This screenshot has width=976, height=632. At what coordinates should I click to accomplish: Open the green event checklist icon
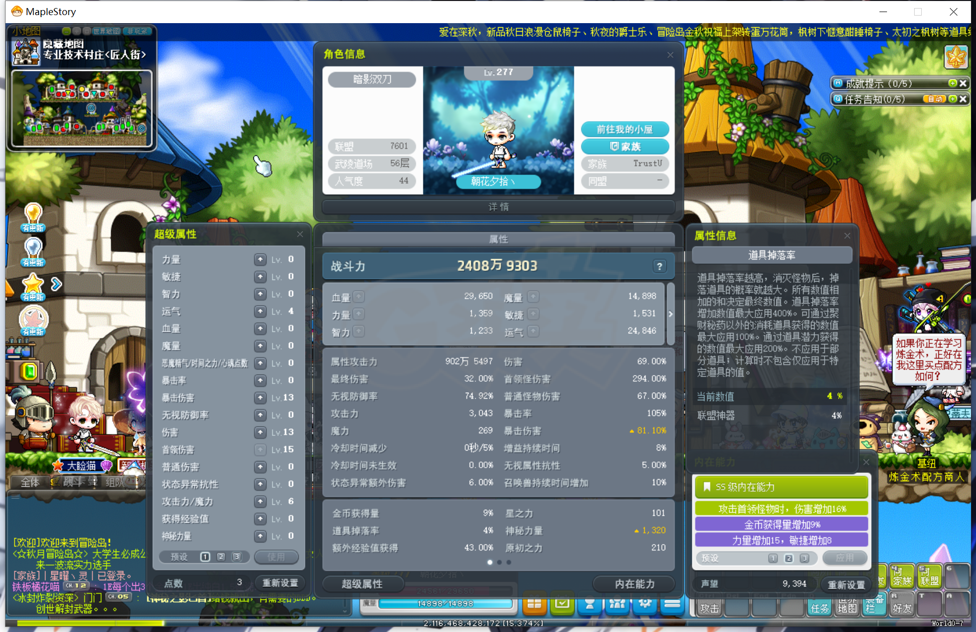(x=562, y=604)
